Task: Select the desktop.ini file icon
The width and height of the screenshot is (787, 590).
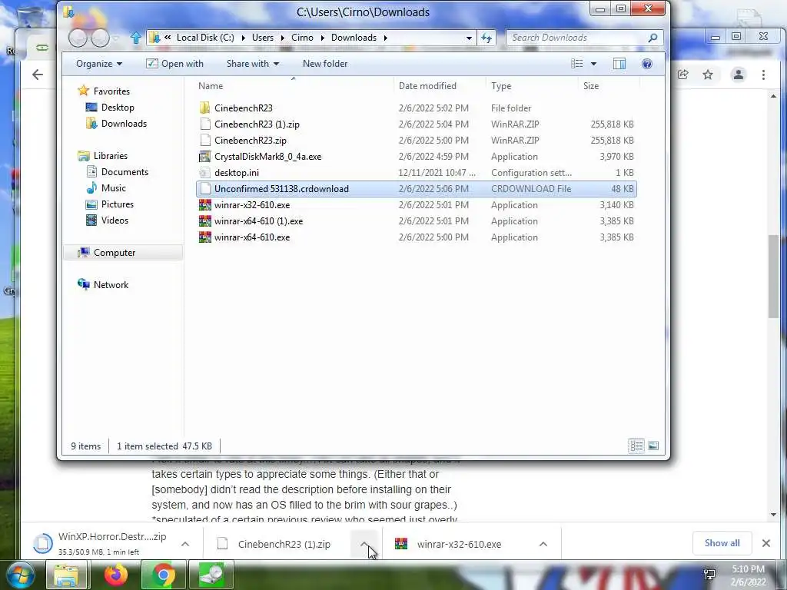Action: tap(204, 173)
